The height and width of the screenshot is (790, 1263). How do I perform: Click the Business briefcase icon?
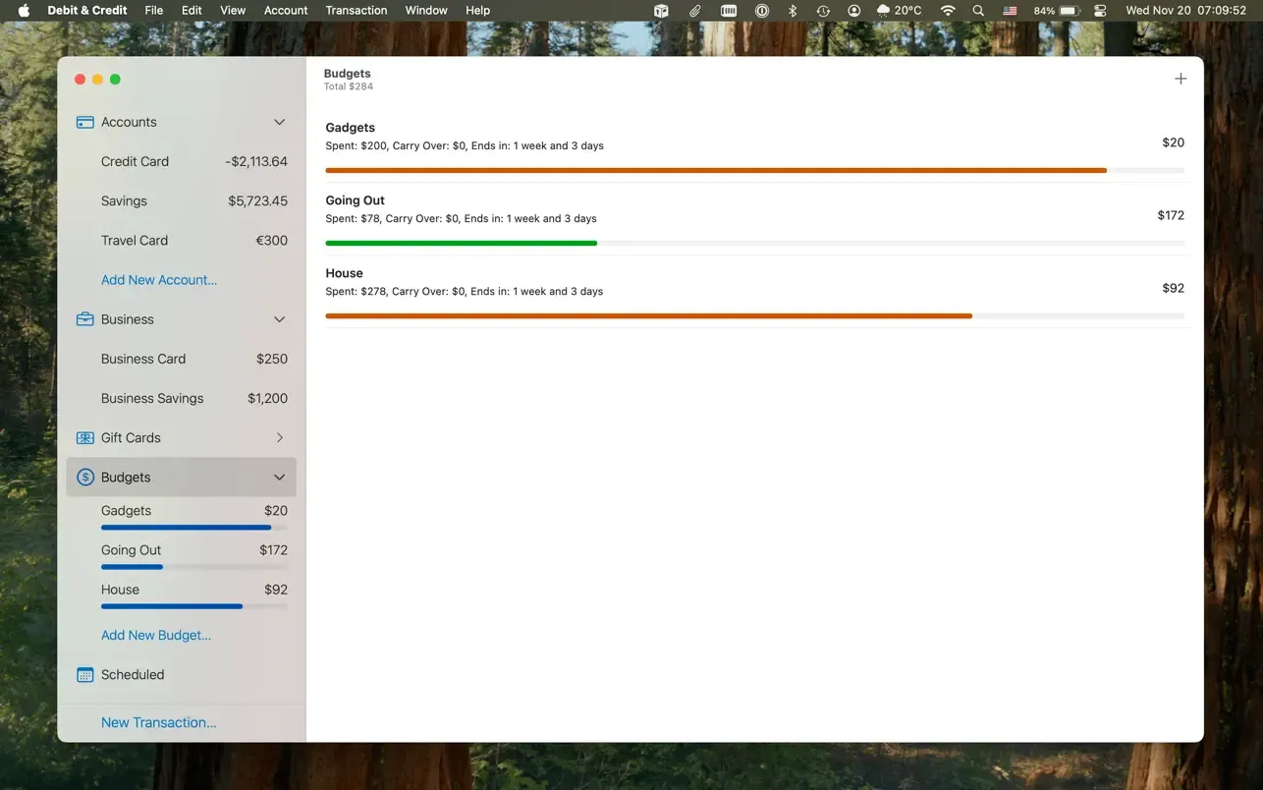point(85,319)
